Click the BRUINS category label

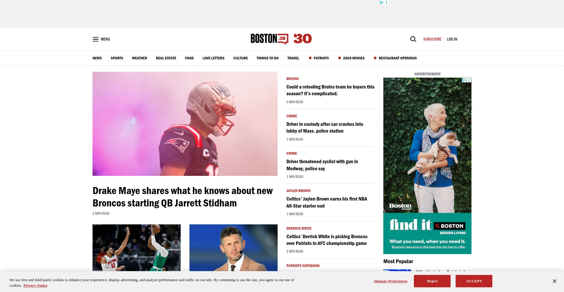click(x=293, y=79)
